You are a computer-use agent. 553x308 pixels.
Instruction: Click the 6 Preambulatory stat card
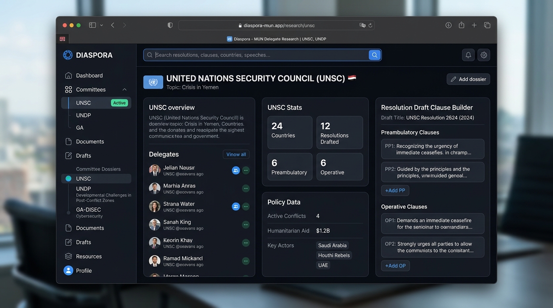290,166
